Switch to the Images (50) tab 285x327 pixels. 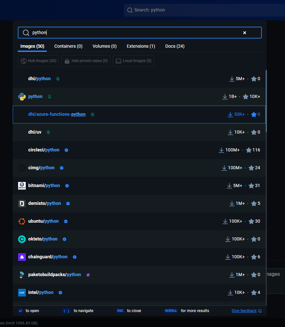click(x=32, y=46)
